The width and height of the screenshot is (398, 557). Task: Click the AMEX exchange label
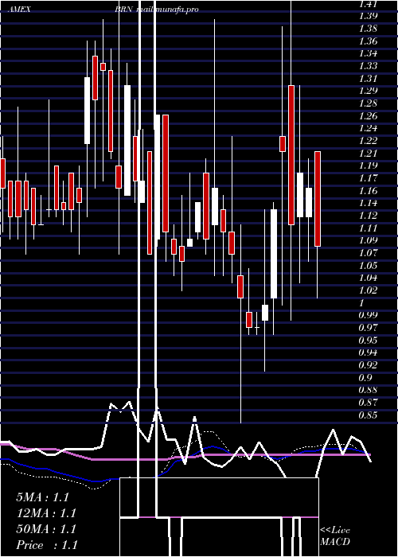click(19, 10)
